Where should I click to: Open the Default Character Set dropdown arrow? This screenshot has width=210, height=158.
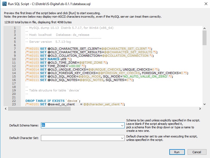pos(122,138)
